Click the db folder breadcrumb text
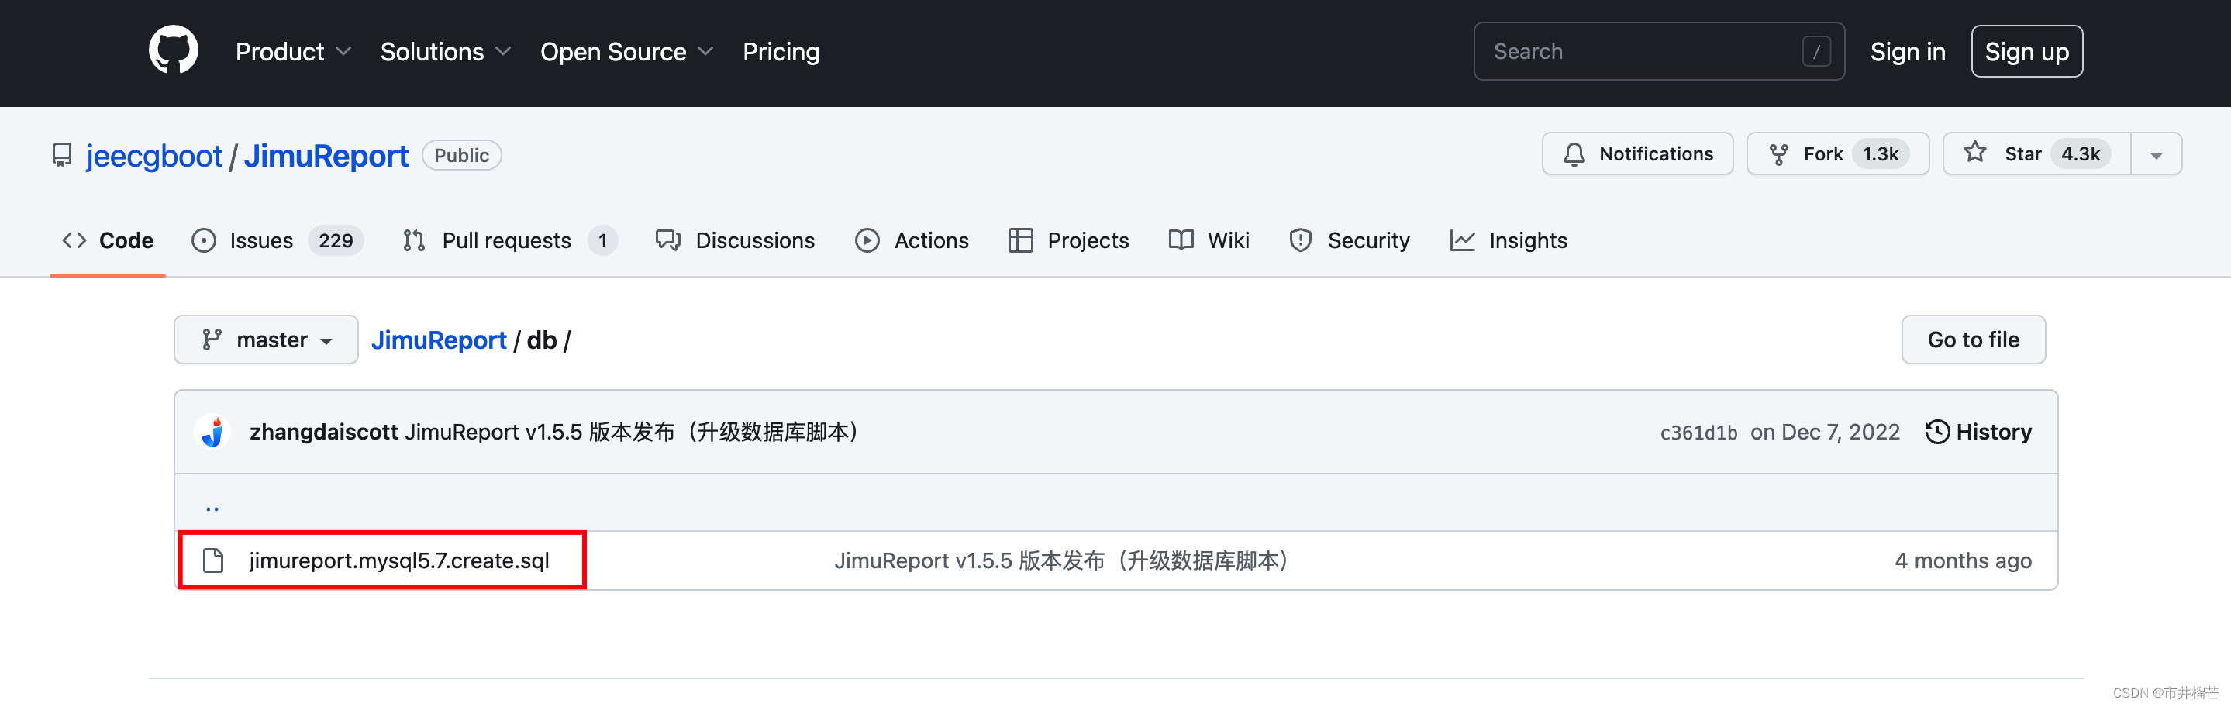 [x=541, y=340]
